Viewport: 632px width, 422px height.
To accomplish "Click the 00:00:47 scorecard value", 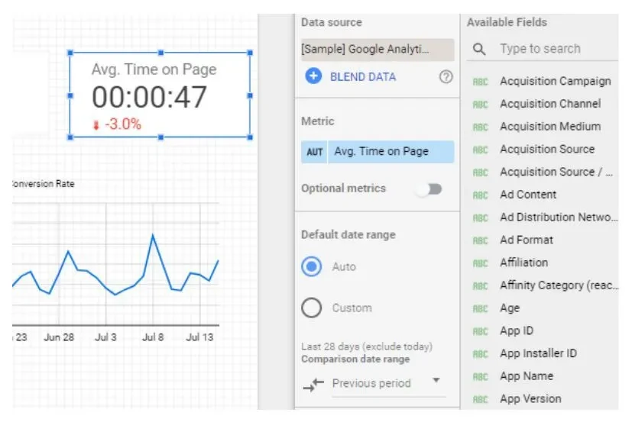I will click(149, 97).
